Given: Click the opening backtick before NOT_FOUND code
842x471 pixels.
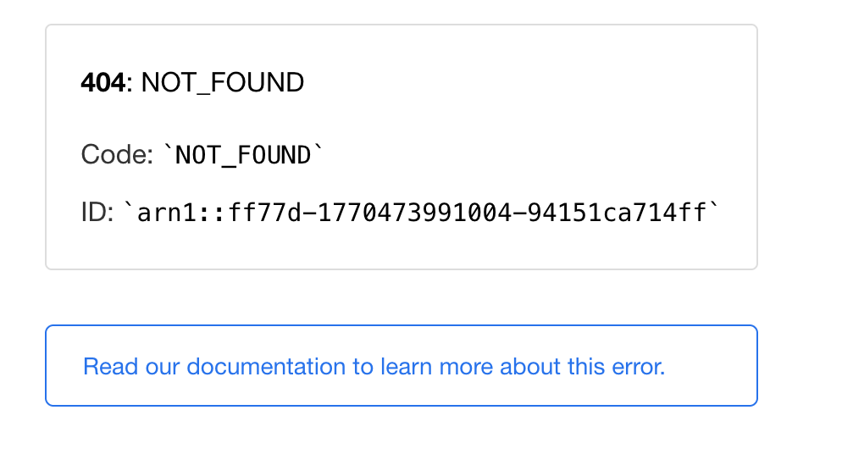Looking at the screenshot, I should tap(168, 152).
